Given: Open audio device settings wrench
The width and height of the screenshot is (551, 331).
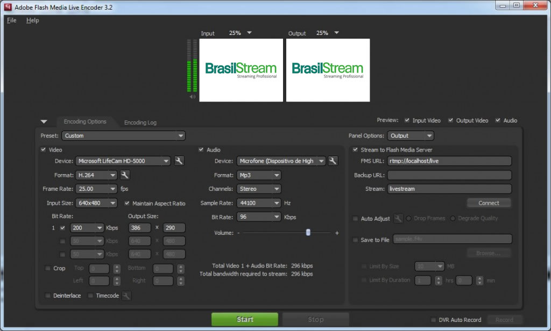Looking at the screenshot, I should 333,161.
